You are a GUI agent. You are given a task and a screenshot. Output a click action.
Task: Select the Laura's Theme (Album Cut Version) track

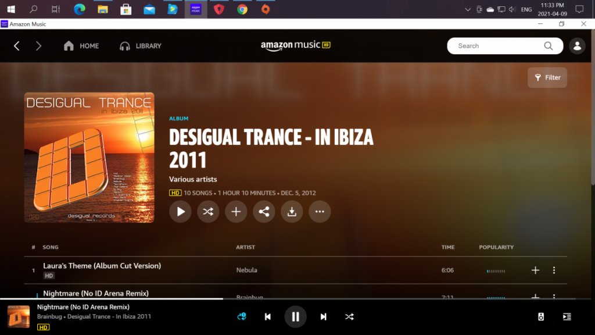coord(102,266)
